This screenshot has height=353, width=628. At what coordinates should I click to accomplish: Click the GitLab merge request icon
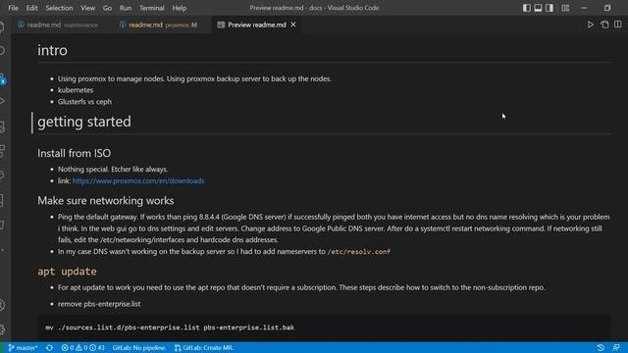[x=178, y=348]
